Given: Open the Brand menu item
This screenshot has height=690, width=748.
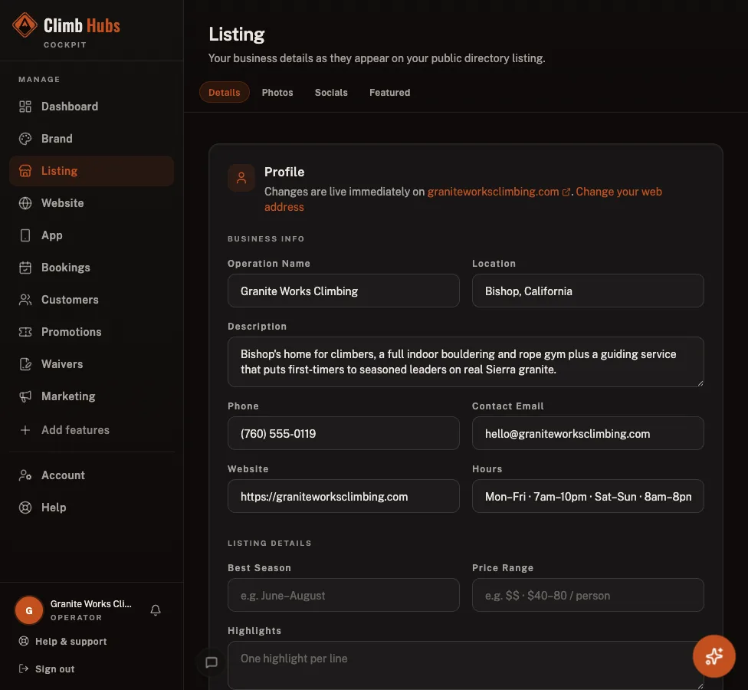Looking at the screenshot, I should tap(92, 139).
